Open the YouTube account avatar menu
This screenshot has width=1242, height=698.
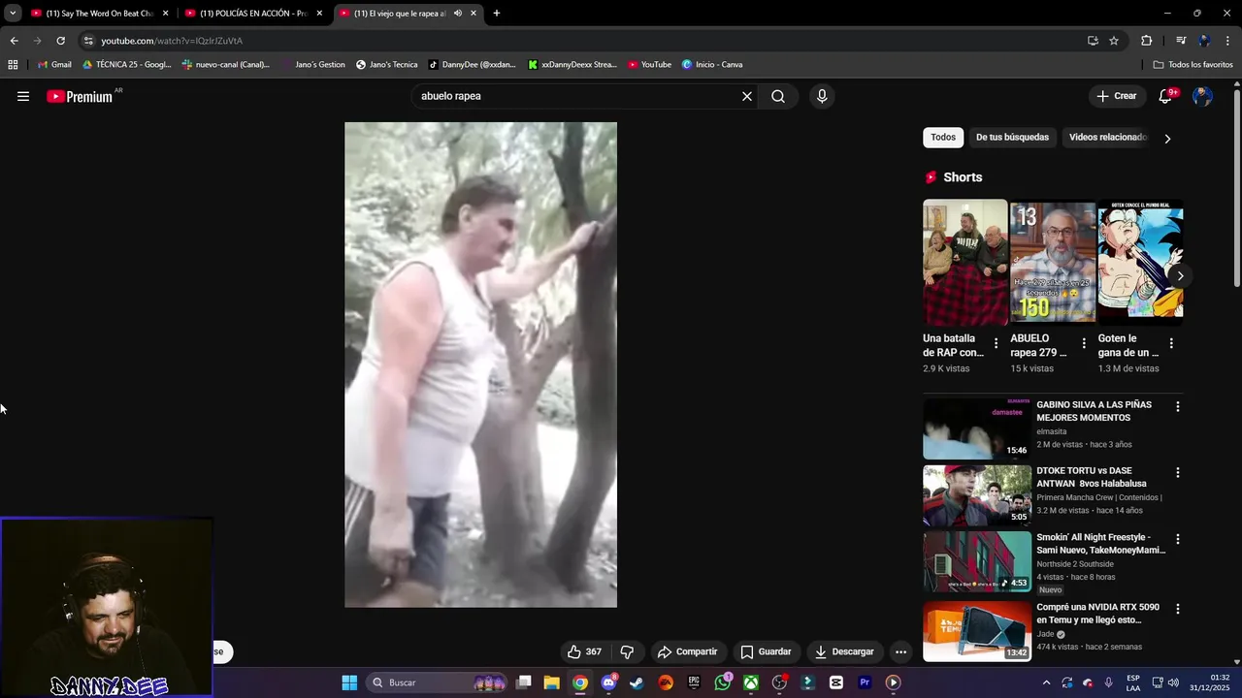(x=1202, y=96)
